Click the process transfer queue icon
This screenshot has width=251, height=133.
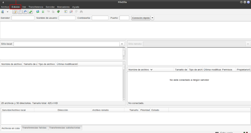[x=43, y=12]
